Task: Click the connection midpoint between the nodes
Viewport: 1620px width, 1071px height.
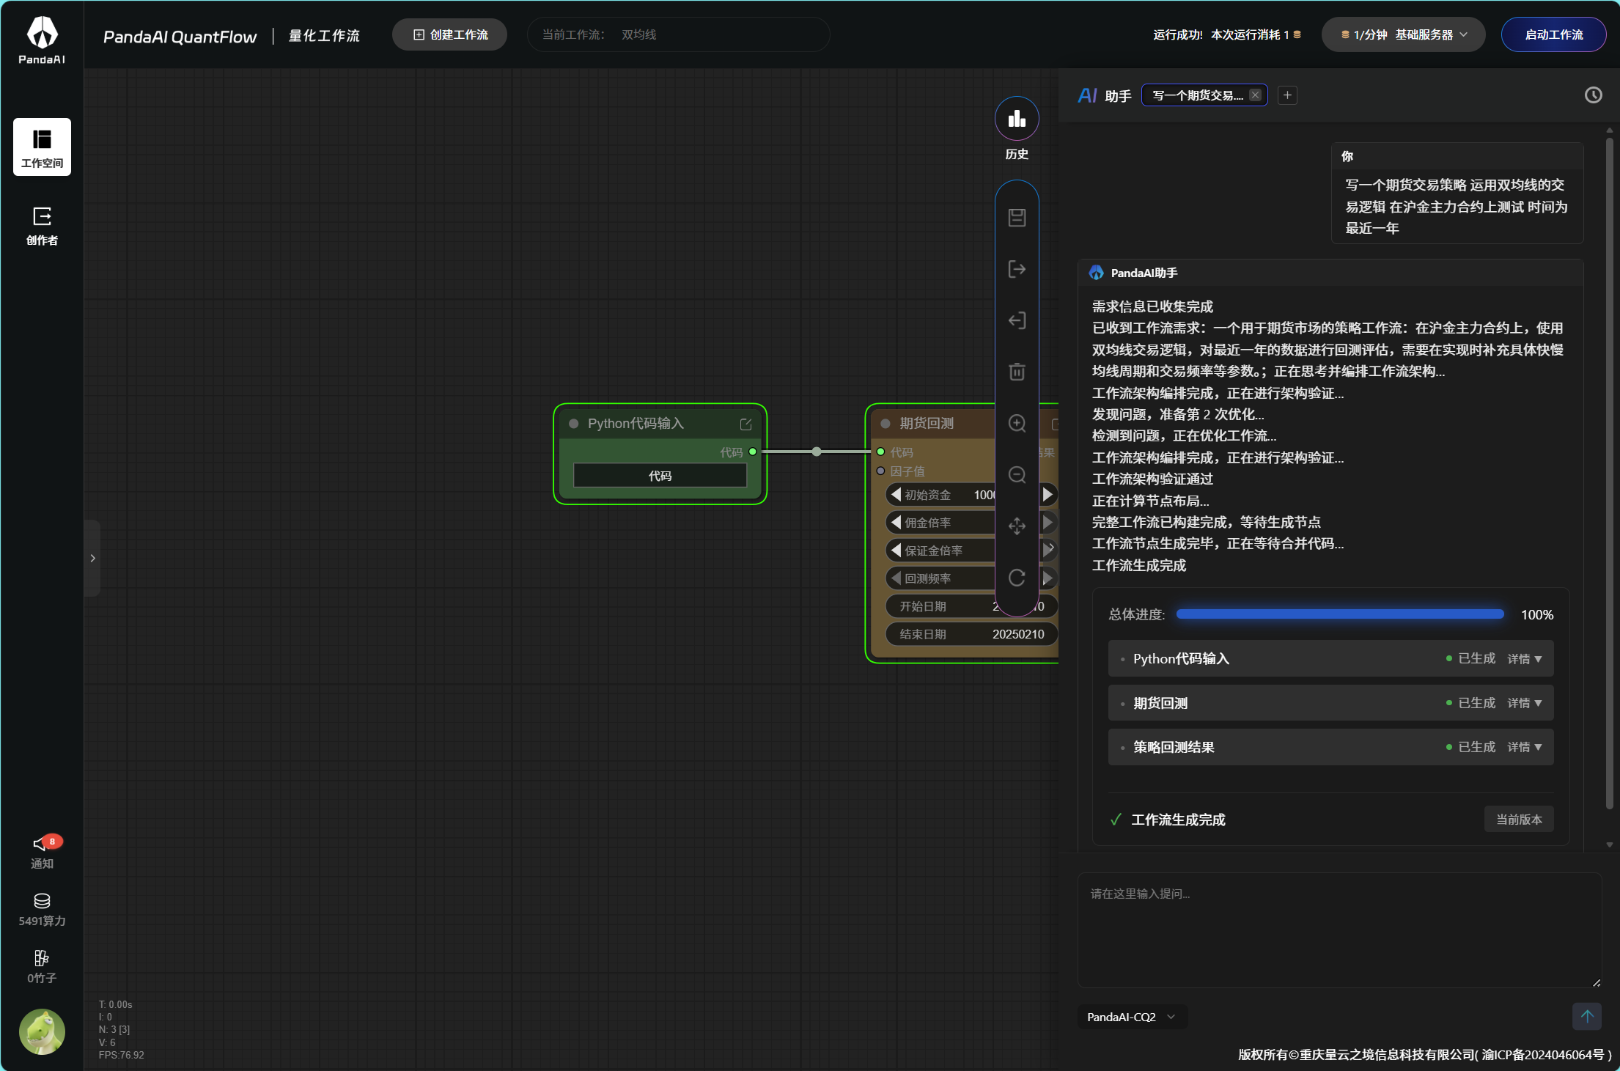Action: [816, 452]
